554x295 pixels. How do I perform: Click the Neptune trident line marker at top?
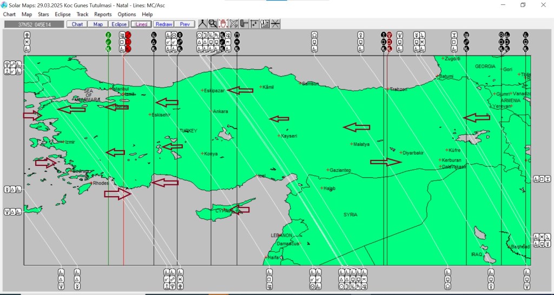(x=400, y=35)
